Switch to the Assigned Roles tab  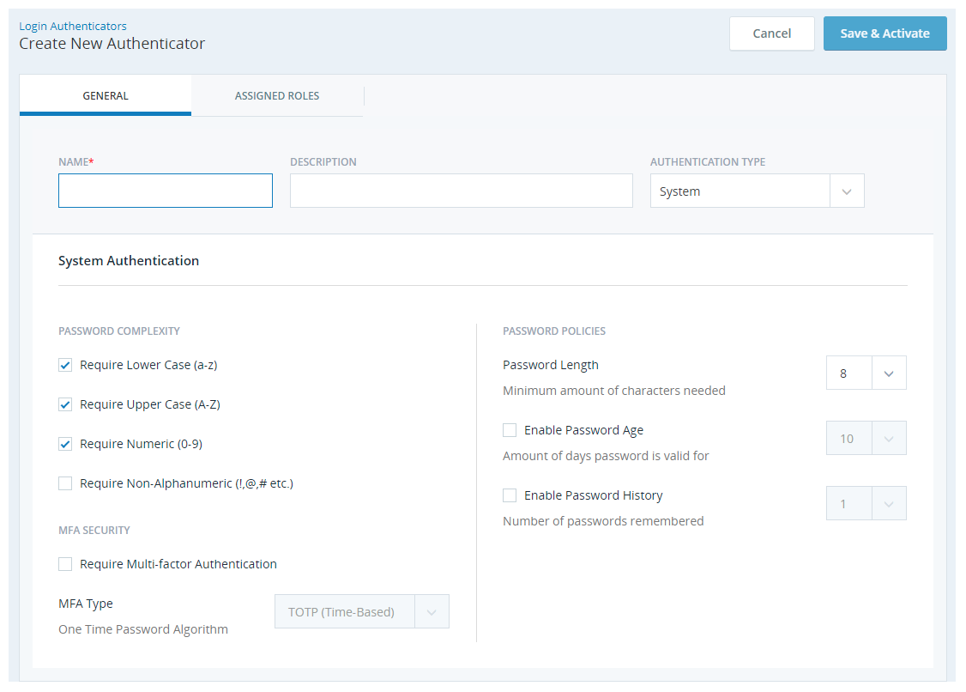pos(277,95)
